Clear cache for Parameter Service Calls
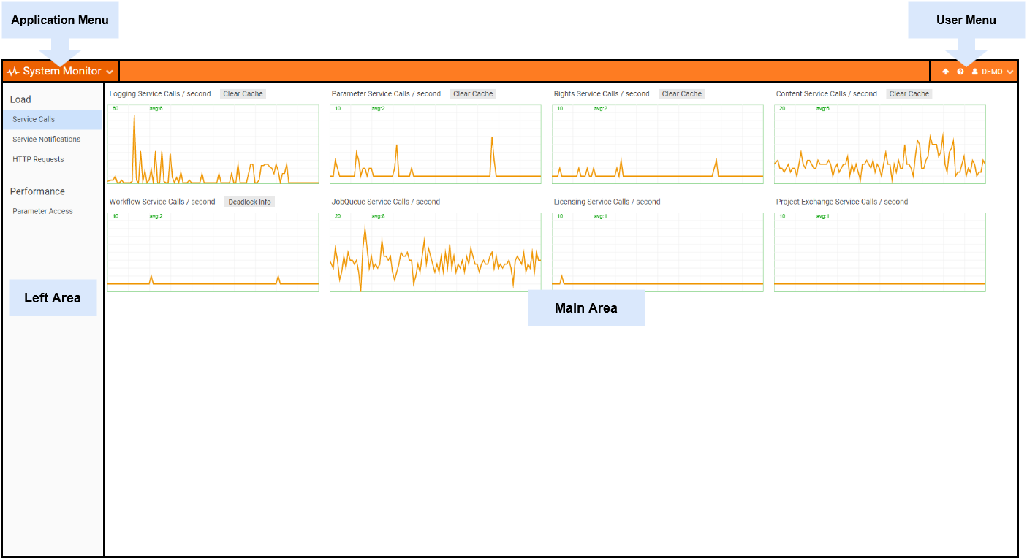The image size is (1027, 558). click(x=473, y=93)
